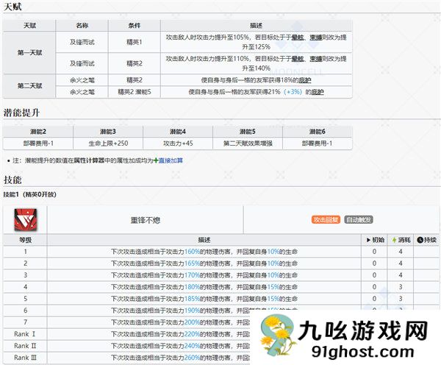Click the 潜能5 column header

[248, 131]
